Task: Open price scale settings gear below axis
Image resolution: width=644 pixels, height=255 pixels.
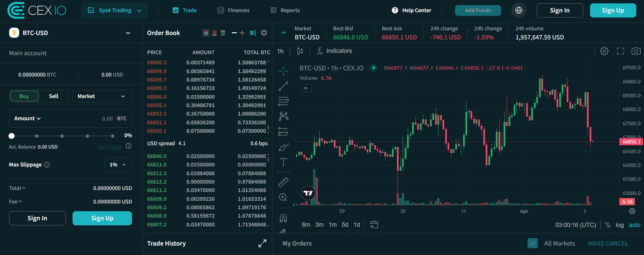Action: click(632, 211)
